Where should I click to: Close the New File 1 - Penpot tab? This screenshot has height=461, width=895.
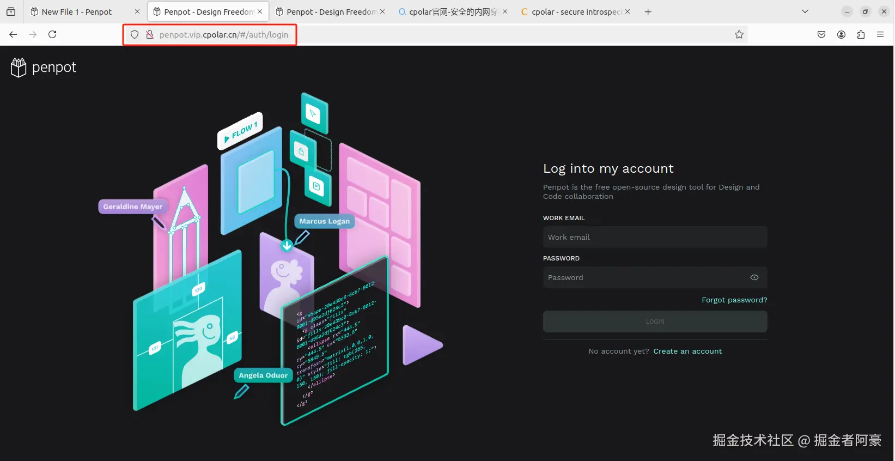[x=137, y=11]
